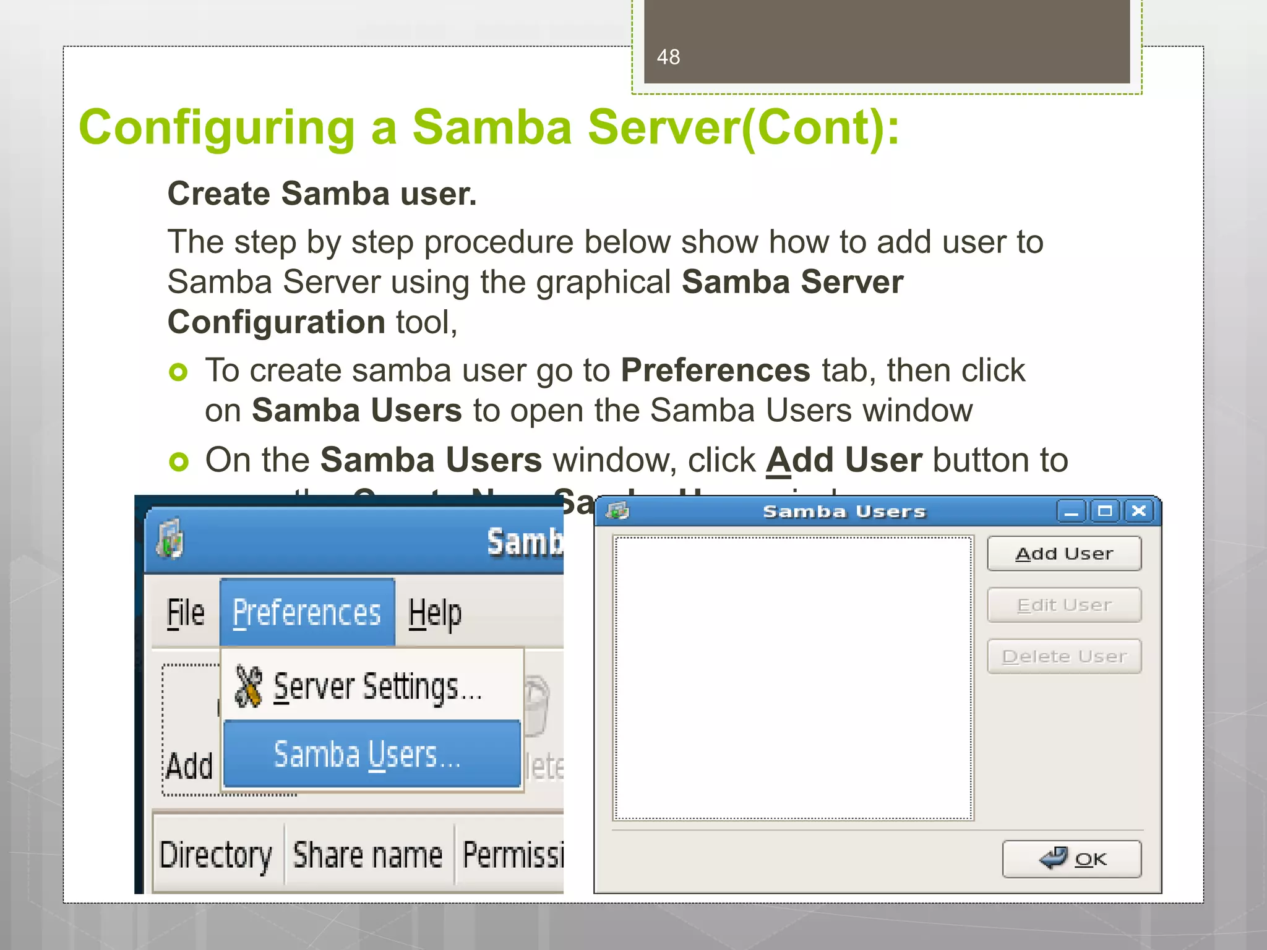
Task: Click the Share name column header
Action: tap(368, 855)
